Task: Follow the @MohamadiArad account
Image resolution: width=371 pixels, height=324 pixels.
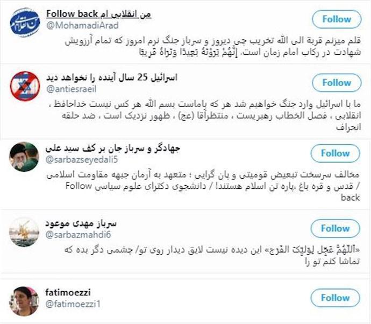Action: coord(337,19)
